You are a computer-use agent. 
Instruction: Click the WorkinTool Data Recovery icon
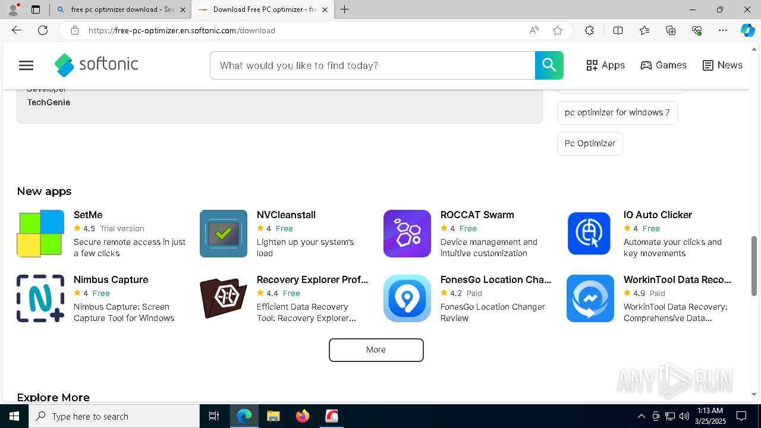click(x=590, y=298)
